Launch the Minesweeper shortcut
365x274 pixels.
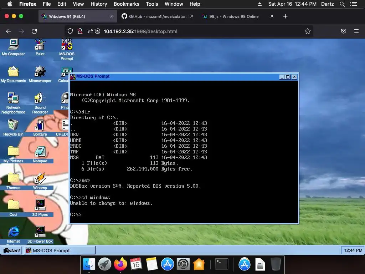[40, 74]
